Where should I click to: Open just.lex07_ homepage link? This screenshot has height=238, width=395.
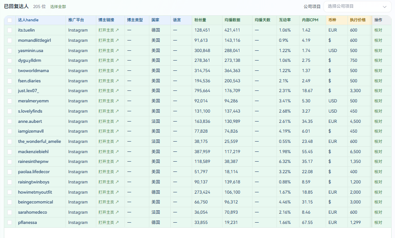[x=108, y=90]
